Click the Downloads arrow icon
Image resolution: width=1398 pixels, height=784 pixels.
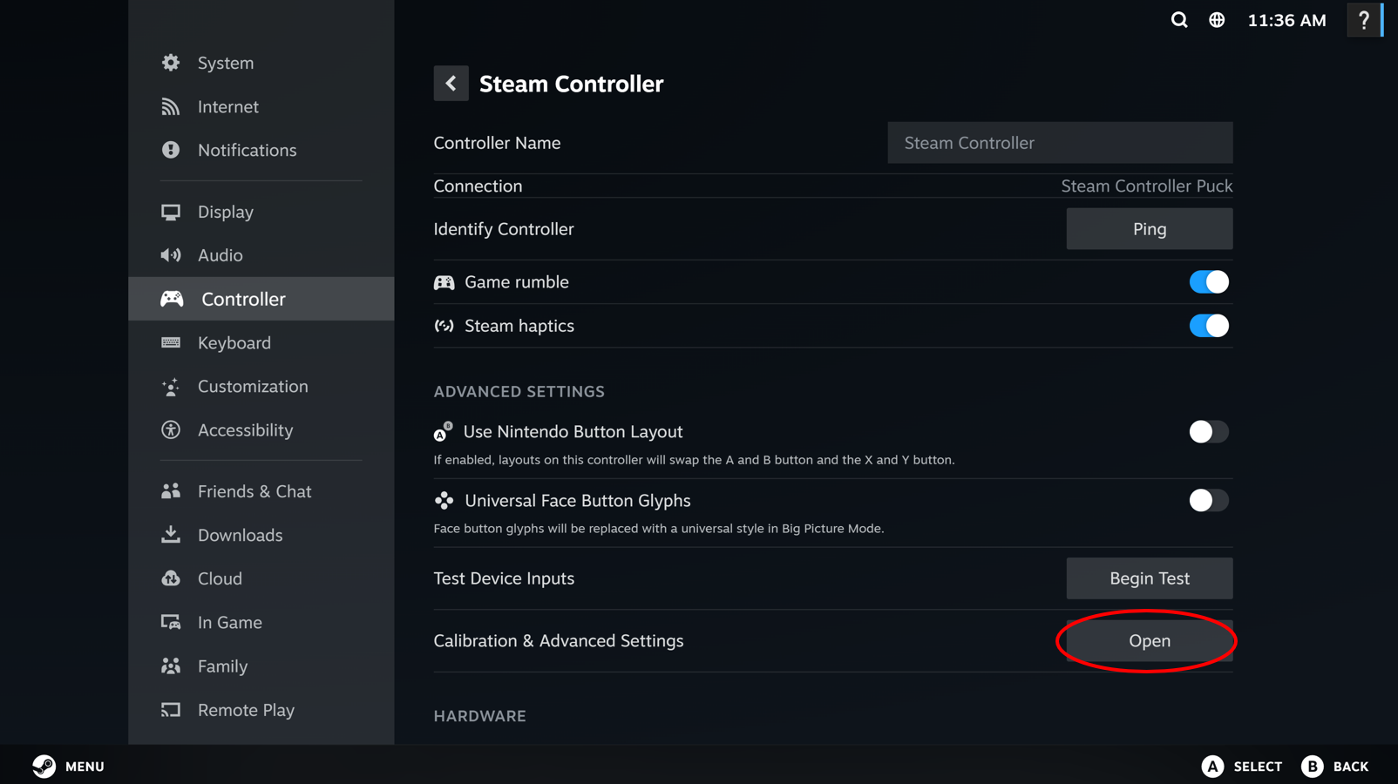(x=171, y=535)
